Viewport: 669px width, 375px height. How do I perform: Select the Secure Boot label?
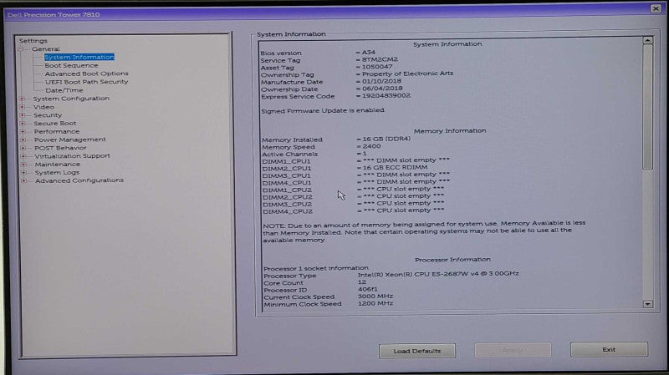coord(55,123)
